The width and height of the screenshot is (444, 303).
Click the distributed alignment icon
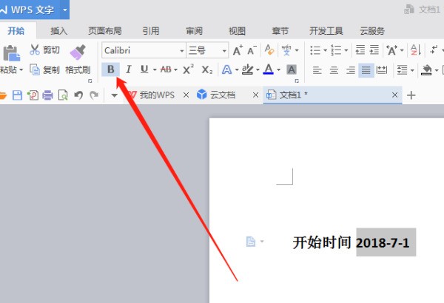tap(382, 70)
